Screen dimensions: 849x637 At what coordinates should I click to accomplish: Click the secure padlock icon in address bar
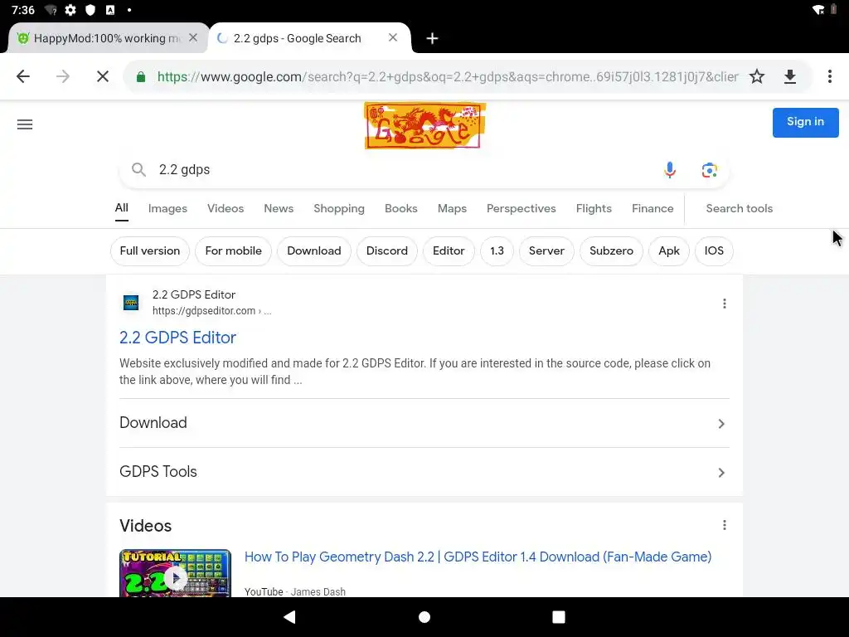141,76
